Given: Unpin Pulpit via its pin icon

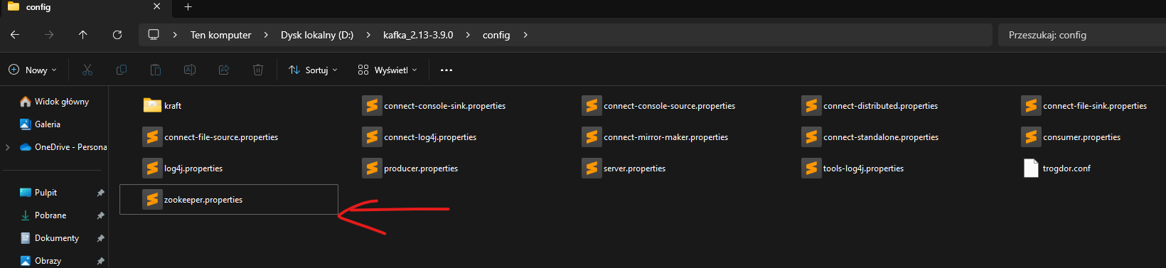Looking at the screenshot, I should 100,193.
